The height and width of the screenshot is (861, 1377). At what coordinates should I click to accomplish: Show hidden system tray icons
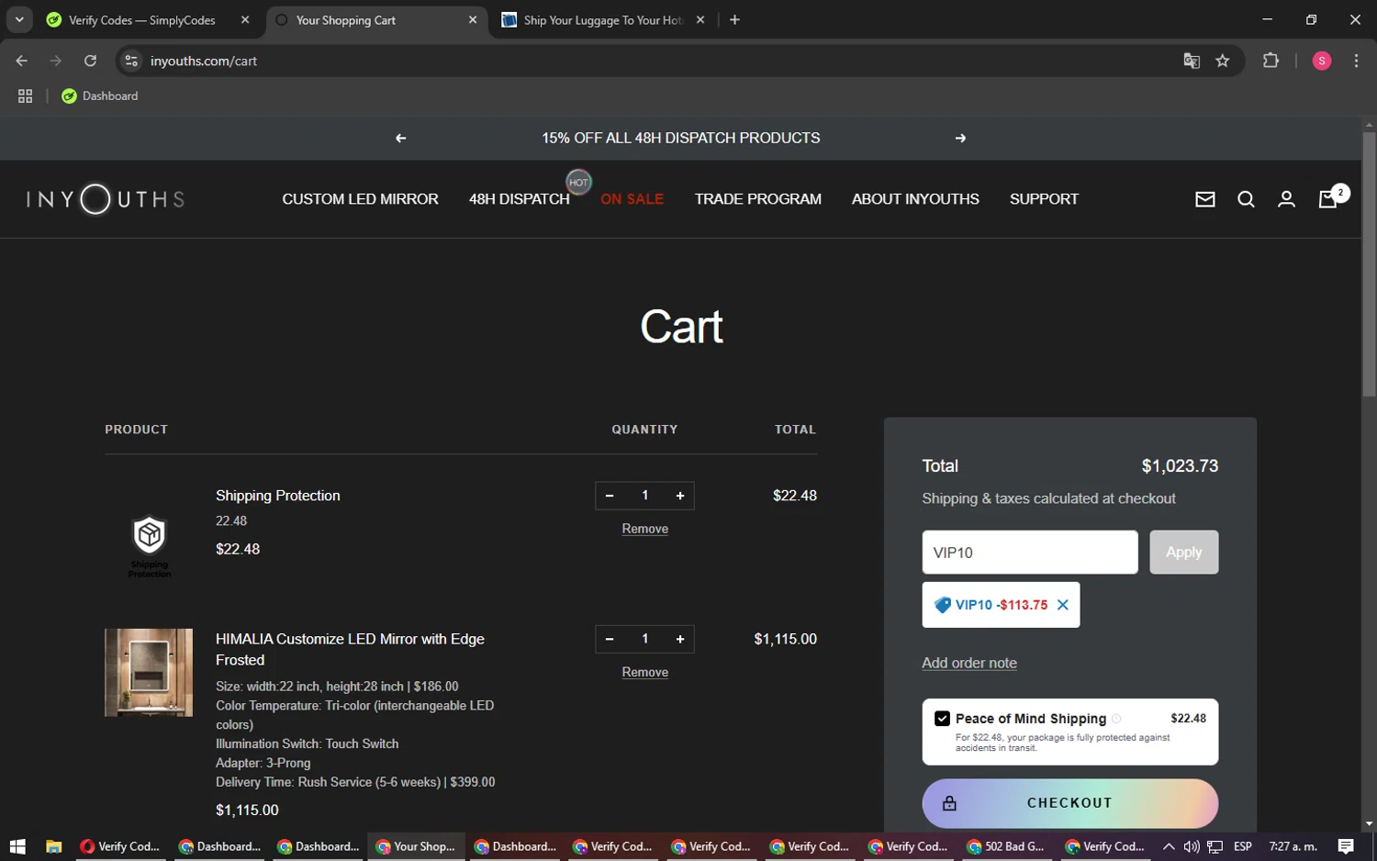pos(1169,846)
